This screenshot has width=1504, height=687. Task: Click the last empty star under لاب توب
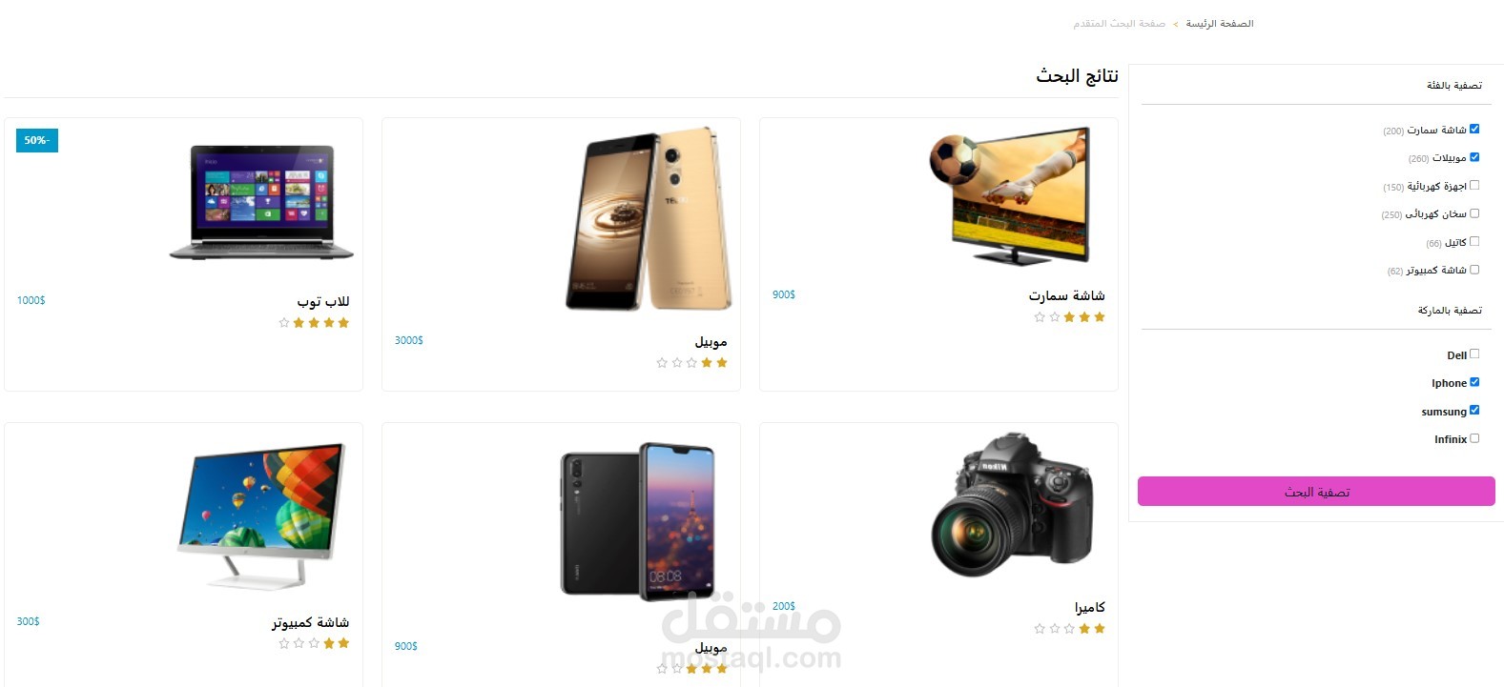284,323
